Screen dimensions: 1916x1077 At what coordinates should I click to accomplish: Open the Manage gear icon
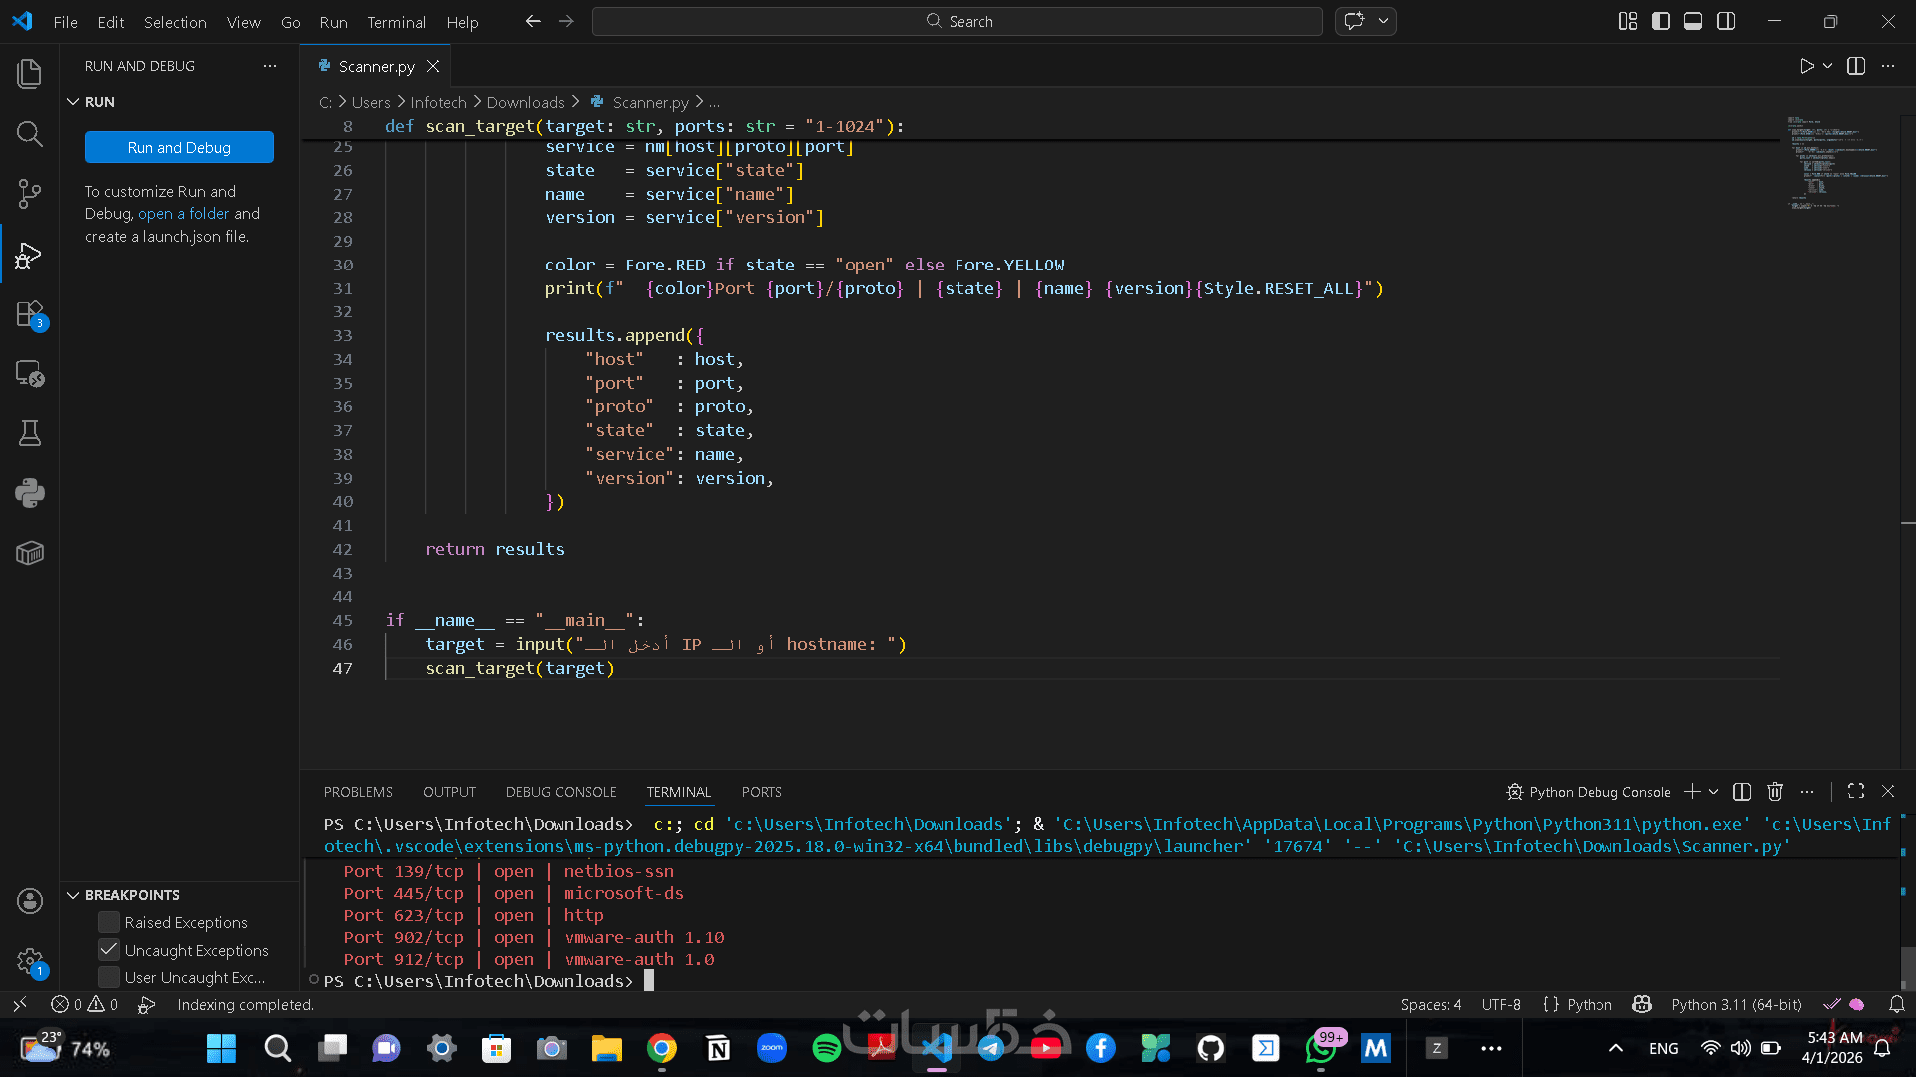[x=29, y=961]
